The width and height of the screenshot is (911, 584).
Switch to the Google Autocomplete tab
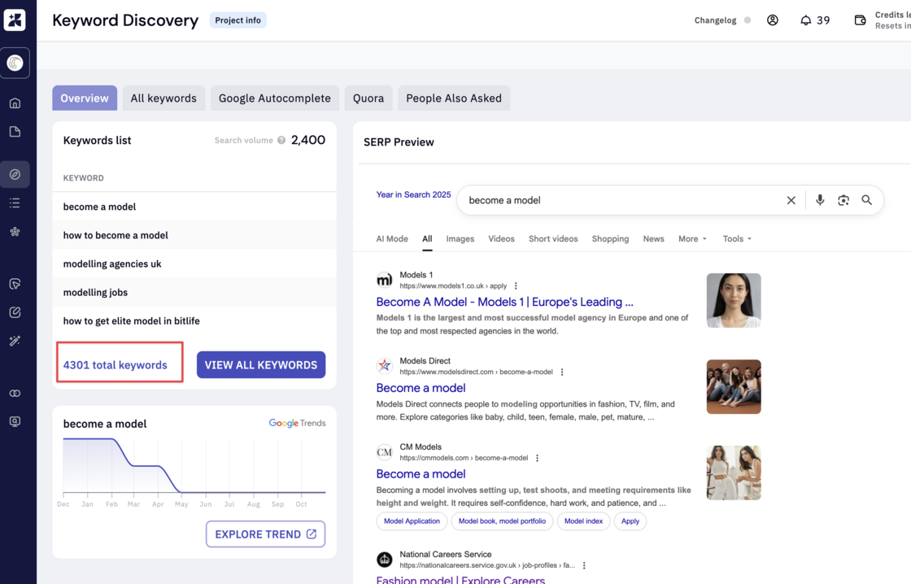pyautogui.click(x=275, y=98)
